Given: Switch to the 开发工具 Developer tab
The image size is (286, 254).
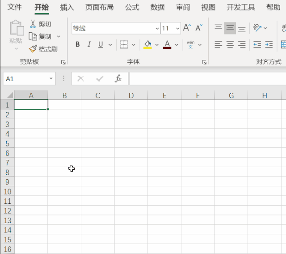Looking at the screenshot, I should (x=241, y=7).
